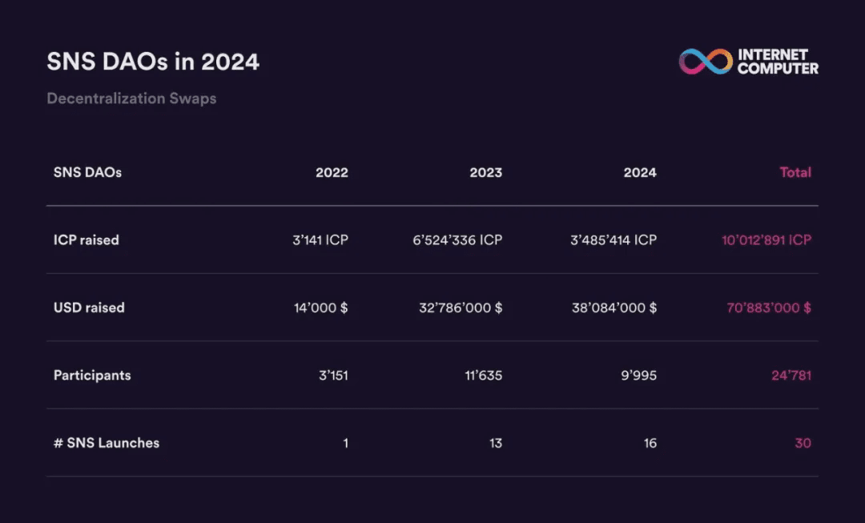Image resolution: width=865 pixels, height=523 pixels.
Task: Click the 38'084'000 $ cell
Action: tap(614, 308)
